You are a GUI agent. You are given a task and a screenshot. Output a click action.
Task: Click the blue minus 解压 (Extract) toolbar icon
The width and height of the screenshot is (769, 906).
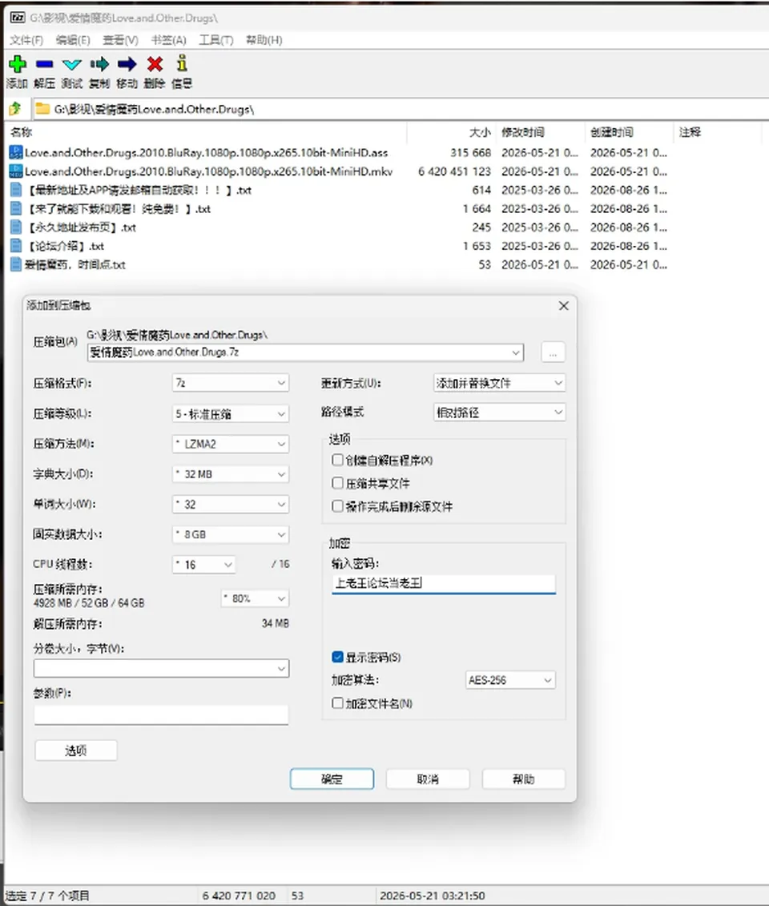coord(45,64)
